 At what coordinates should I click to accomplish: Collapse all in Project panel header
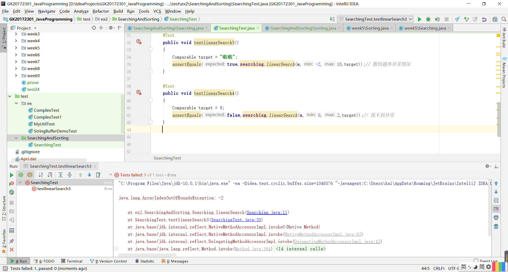click(101, 28)
